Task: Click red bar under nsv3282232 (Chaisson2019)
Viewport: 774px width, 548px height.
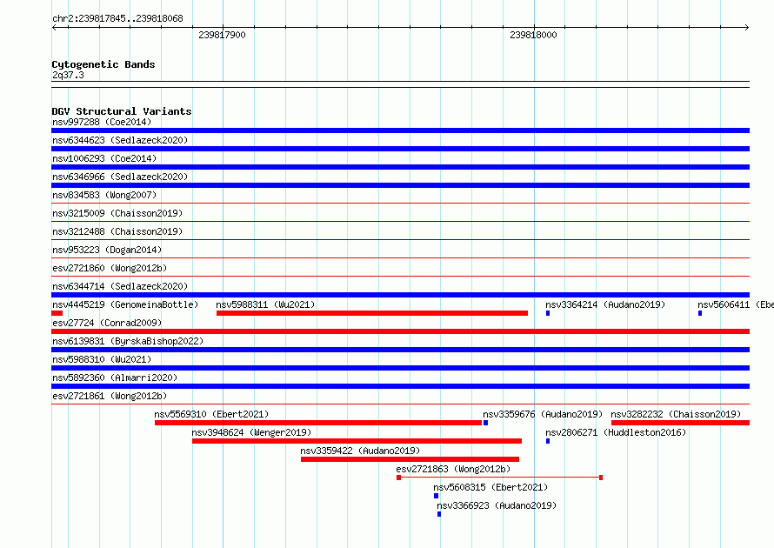Action: tap(680, 423)
